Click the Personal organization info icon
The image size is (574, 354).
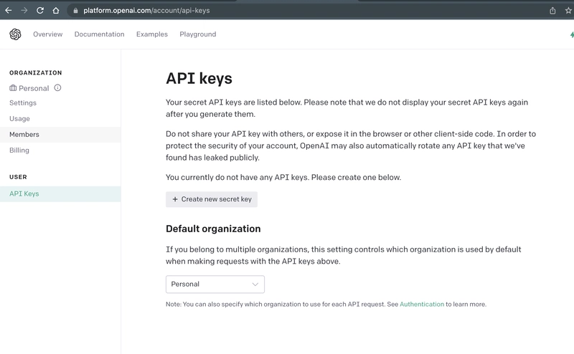(57, 87)
